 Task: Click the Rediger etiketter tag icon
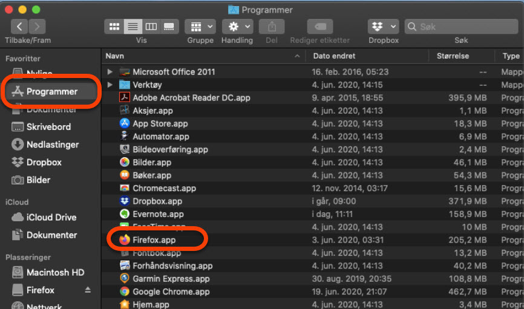319,27
